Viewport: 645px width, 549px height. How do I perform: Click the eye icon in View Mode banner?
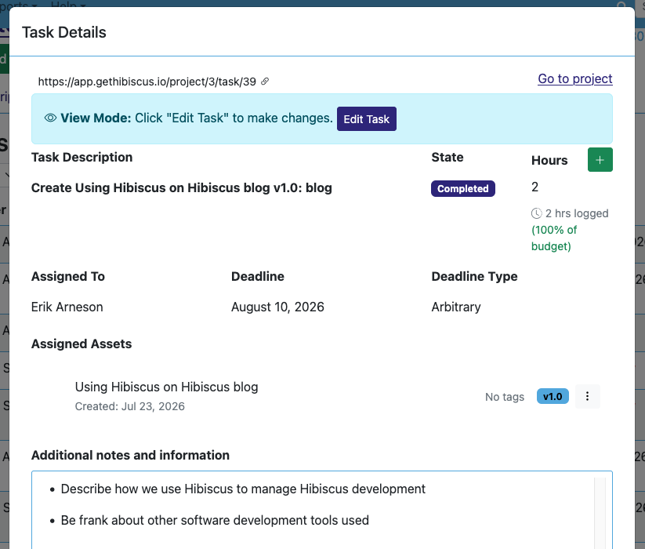click(50, 118)
